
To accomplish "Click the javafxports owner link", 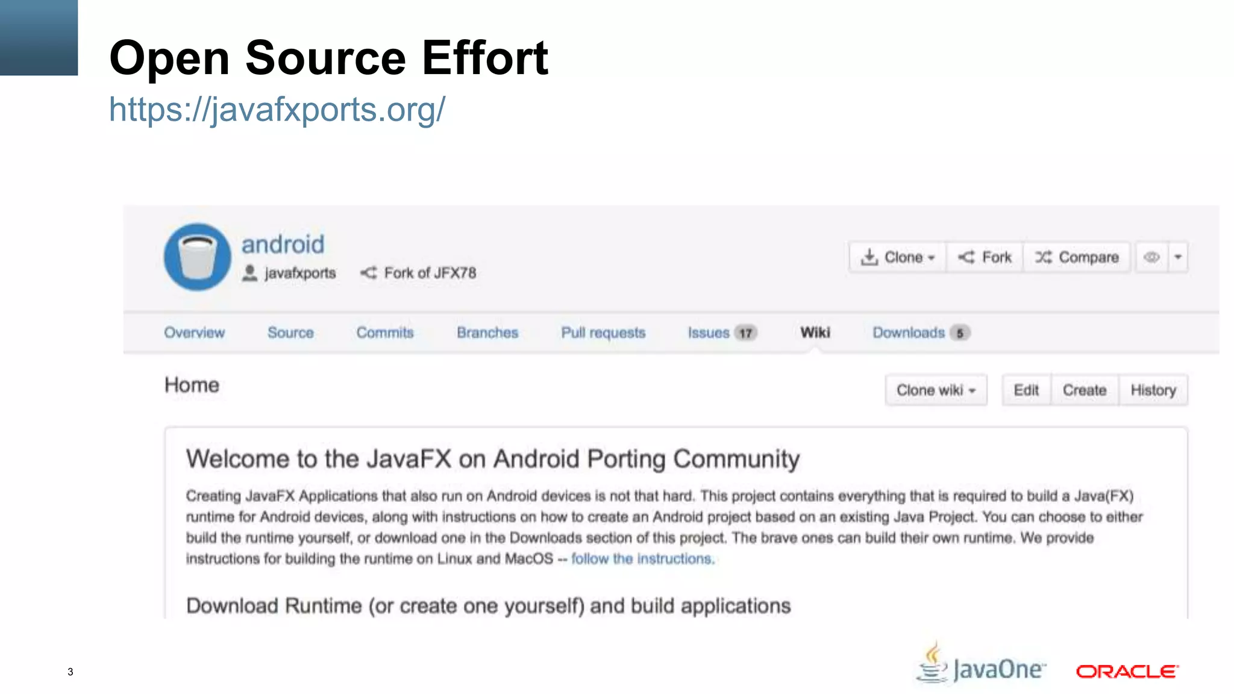I will click(300, 273).
